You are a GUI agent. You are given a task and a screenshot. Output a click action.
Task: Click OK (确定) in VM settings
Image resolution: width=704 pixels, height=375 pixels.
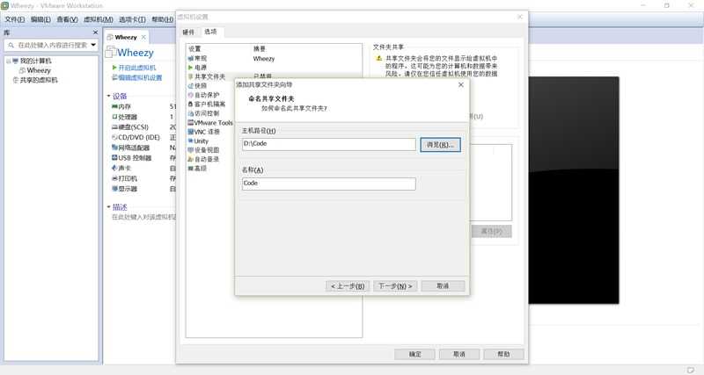414,354
